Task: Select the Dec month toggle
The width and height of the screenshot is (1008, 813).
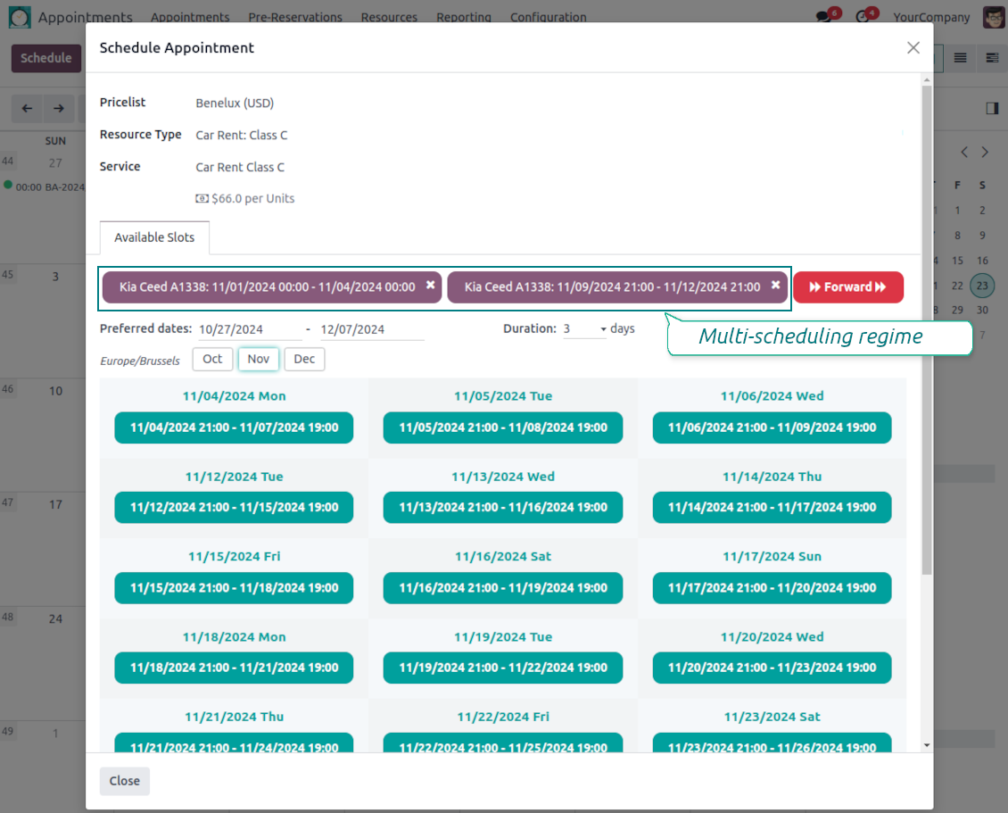Action: pos(304,359)
